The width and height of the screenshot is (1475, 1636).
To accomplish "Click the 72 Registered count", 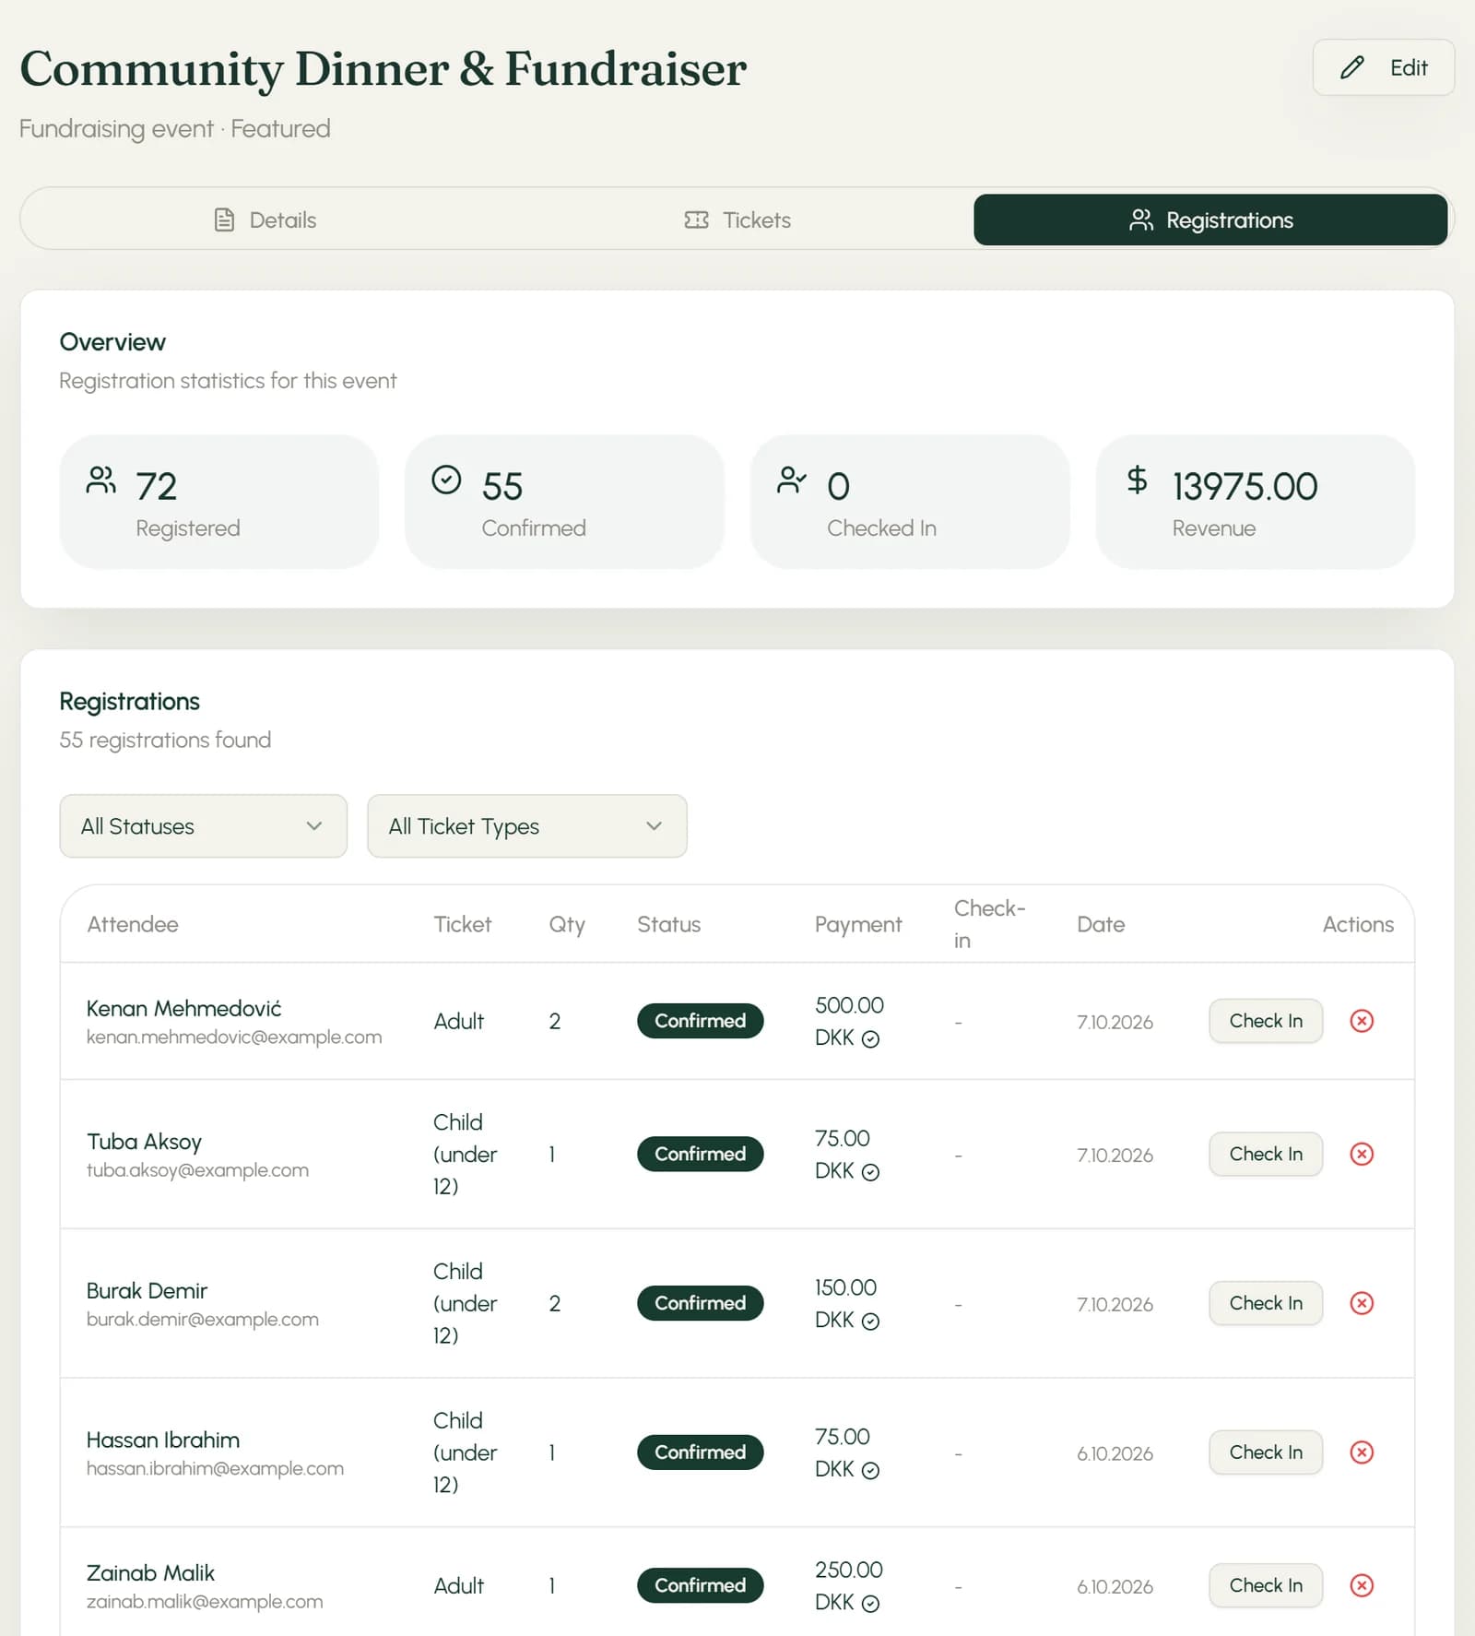I will (x=156, y=486).
